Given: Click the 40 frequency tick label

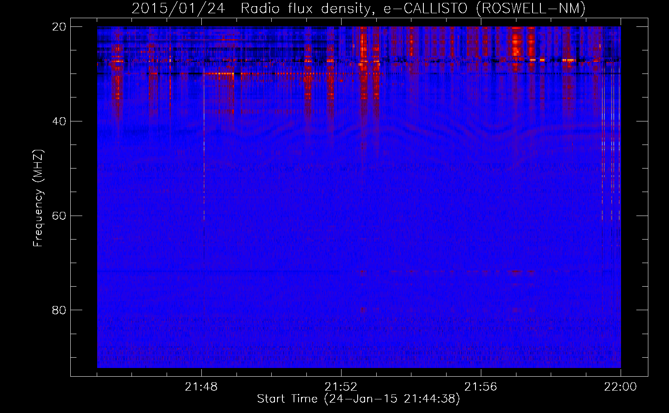Looking at the screenshot, I should click(x=59, y=121).
